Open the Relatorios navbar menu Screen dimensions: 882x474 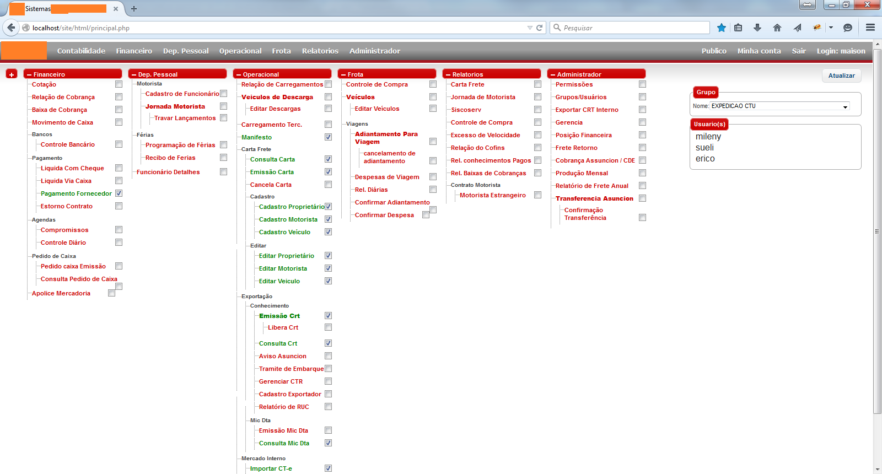[320, 51]
